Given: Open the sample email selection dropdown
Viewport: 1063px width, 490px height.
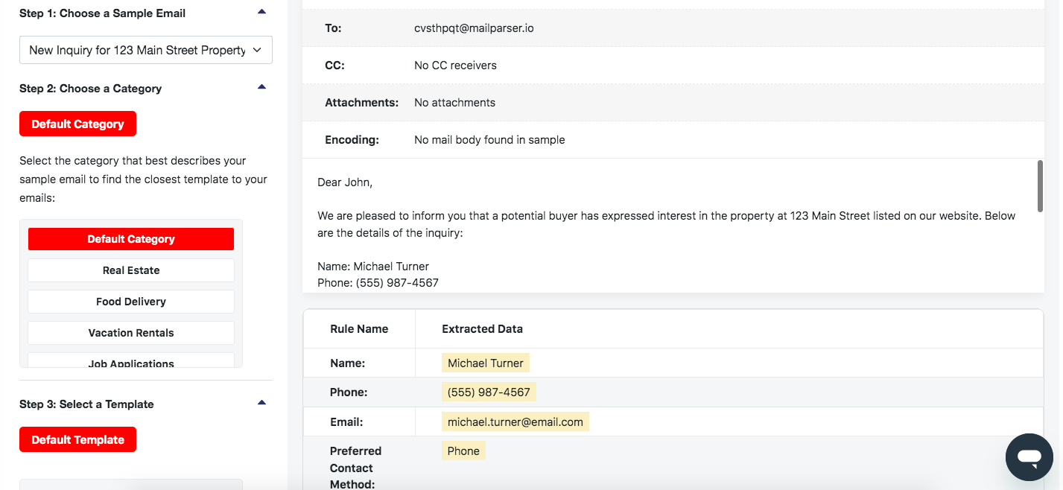Looking at the screenshot, I should click(x=145, y=49).
